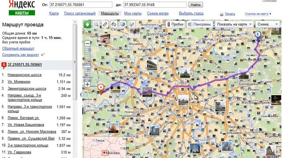
Task: Click the От coordinates input field
Action: point(81,5)
